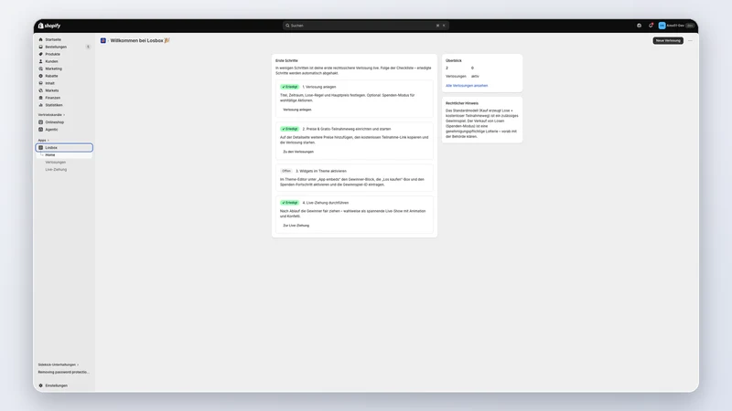Click the Zu den Verlosungen button
This screenshot has height=411, width=732.
[298, 152]
